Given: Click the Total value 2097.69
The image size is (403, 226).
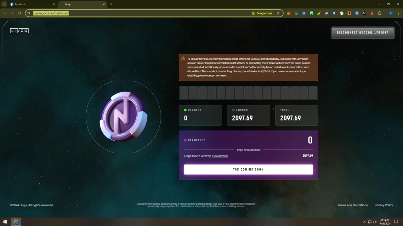Looking at the screenshot, I should pyautogui.click(x=291, y=118).
